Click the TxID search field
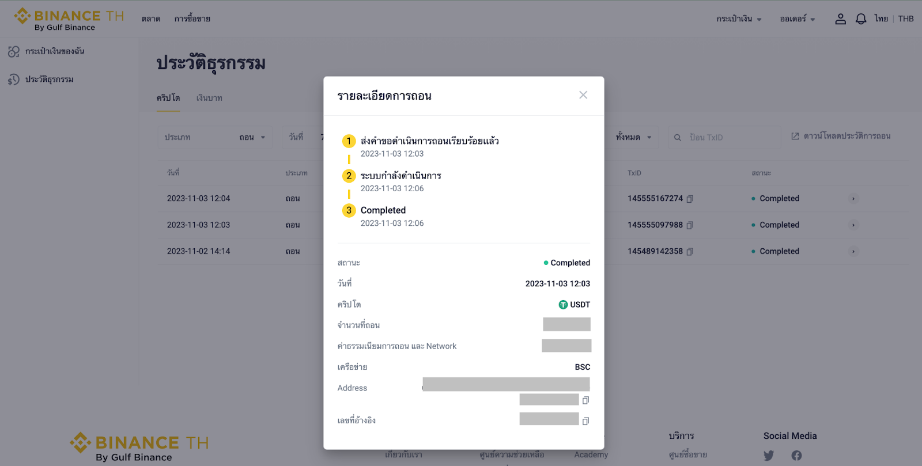 click(729, 137)
